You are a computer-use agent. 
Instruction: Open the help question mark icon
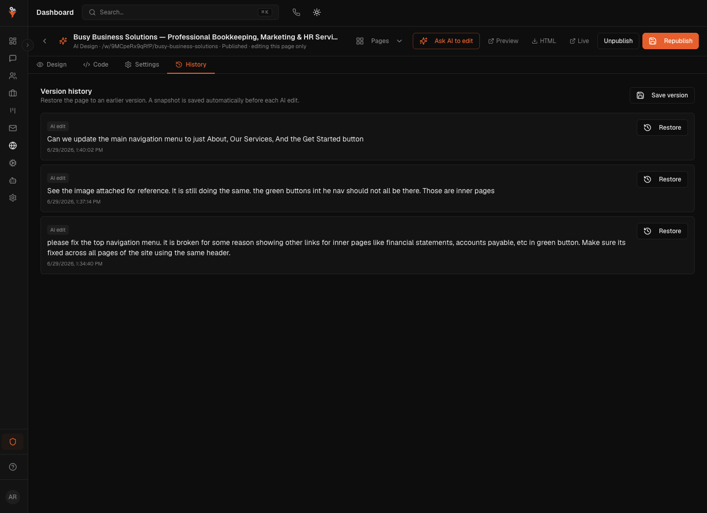13,467
